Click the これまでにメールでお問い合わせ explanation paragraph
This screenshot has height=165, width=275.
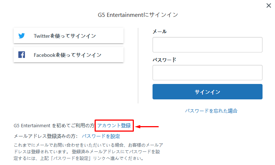click(88, 152)
